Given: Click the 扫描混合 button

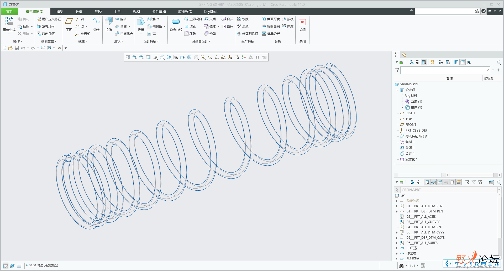Looking at the screenshot, I should click(124, 34).
